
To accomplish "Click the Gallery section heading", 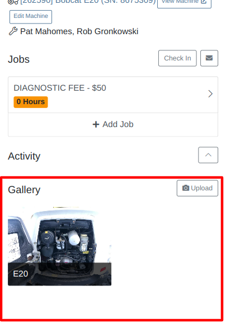I will 24,190.
